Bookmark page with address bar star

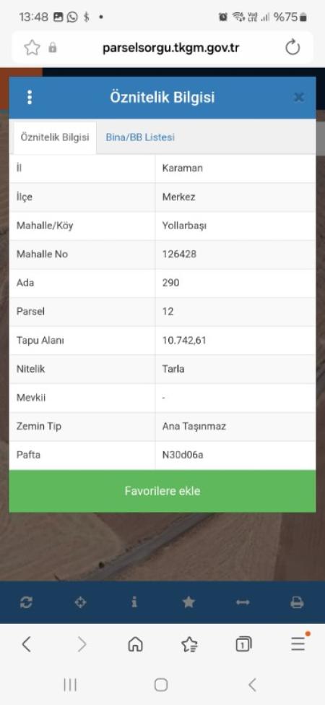[x=32, y=47]
